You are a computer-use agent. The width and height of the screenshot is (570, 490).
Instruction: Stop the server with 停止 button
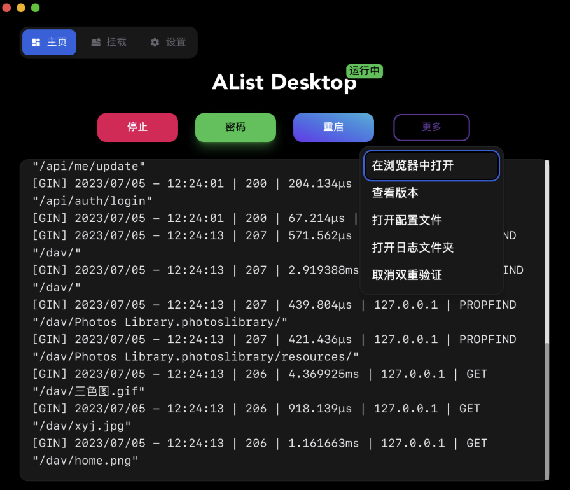coord(137,127)
